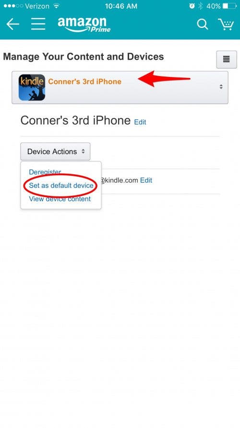Image resolution: width=240 pixels, height=428 pixels.
Task: Tap the back arrow icon
Action: coord(13,25)
